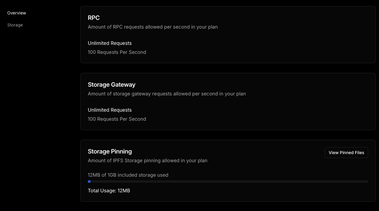Click 100 Requests Per Second under RPC
The height and width of the screenshot is (211, 379).
point(117,52)
